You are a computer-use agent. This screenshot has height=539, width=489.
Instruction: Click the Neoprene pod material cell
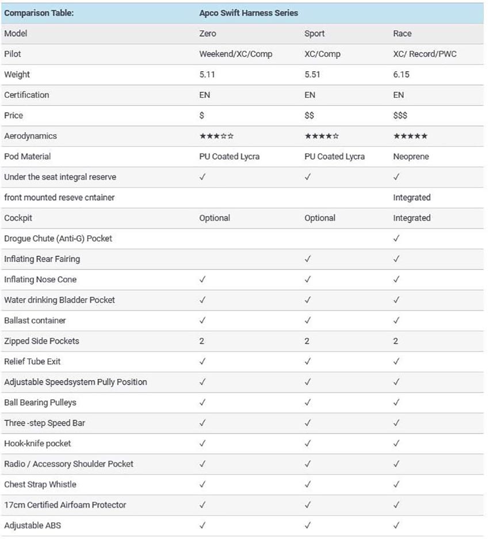click(411, 156)
